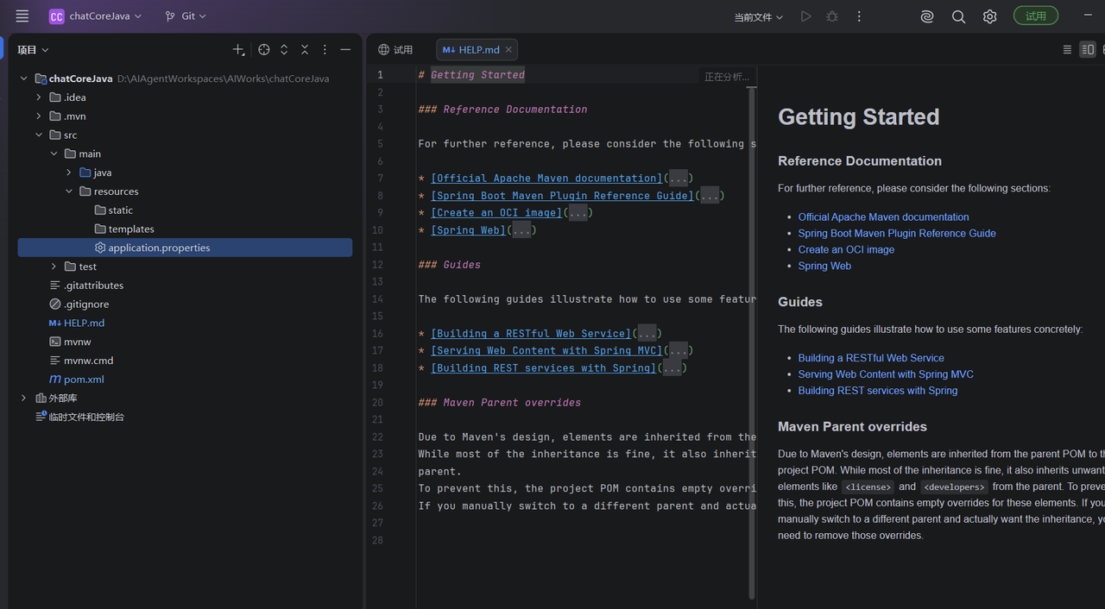The width and height of the screenshot is (1105, 609).
Task: Expand folded URL after Building a RESTful Web Service
Action: (647, 334)
